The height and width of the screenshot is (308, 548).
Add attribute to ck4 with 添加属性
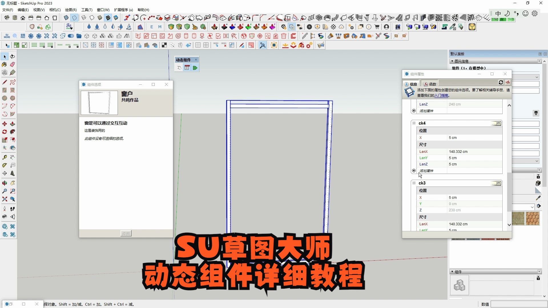coord(426,171)
